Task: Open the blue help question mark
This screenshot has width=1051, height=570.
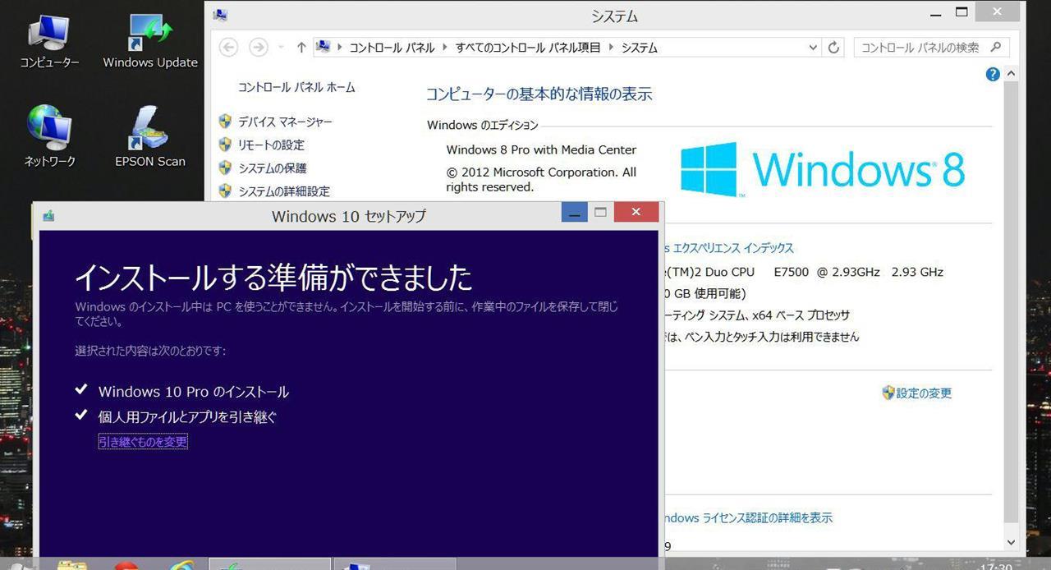Action: pos(993,74)
